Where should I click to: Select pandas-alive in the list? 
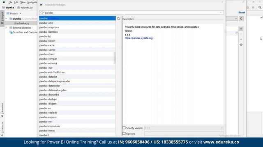coord(77,23)
